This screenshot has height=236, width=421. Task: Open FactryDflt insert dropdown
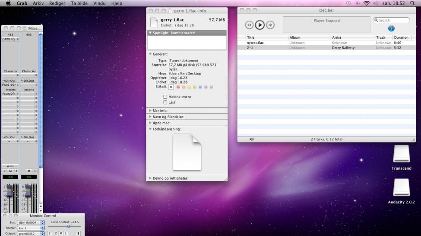point(10,94)
